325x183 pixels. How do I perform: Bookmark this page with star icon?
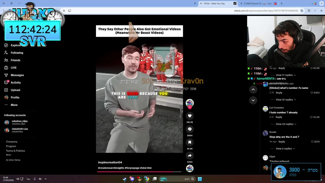[64, 11]
